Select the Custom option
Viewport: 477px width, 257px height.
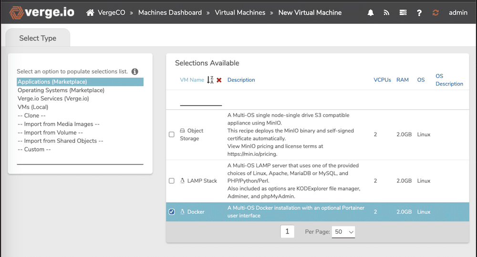click(80, 149)
